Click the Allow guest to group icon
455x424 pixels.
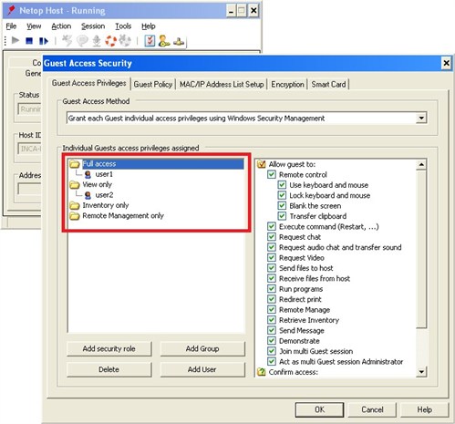[262, 164]
